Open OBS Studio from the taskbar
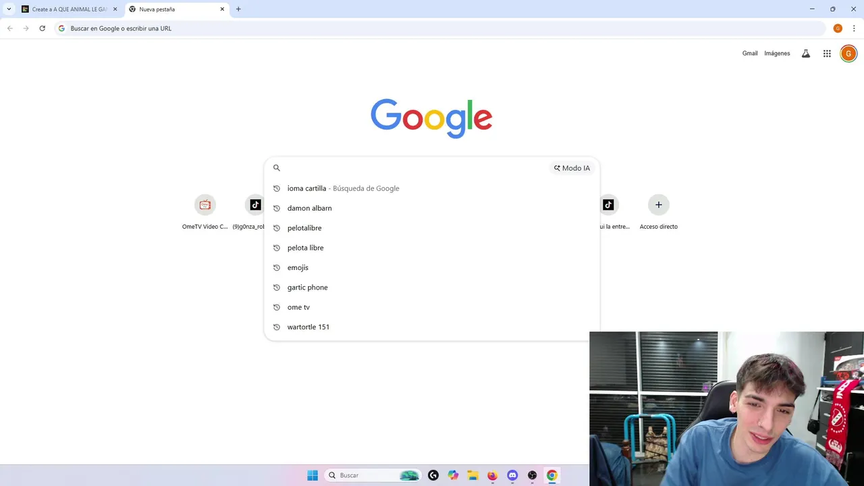 click(533, 475)
